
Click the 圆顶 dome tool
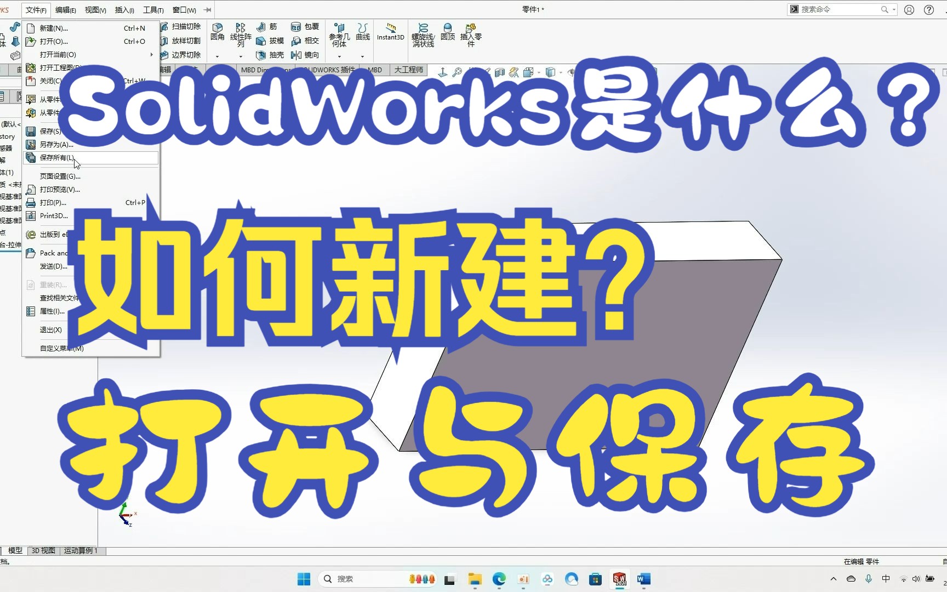[x=448, y=32]
